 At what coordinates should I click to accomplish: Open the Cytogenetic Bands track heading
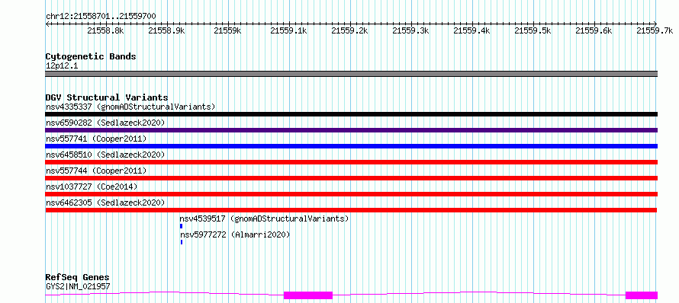pyautogui.click(x=91, y=56)
